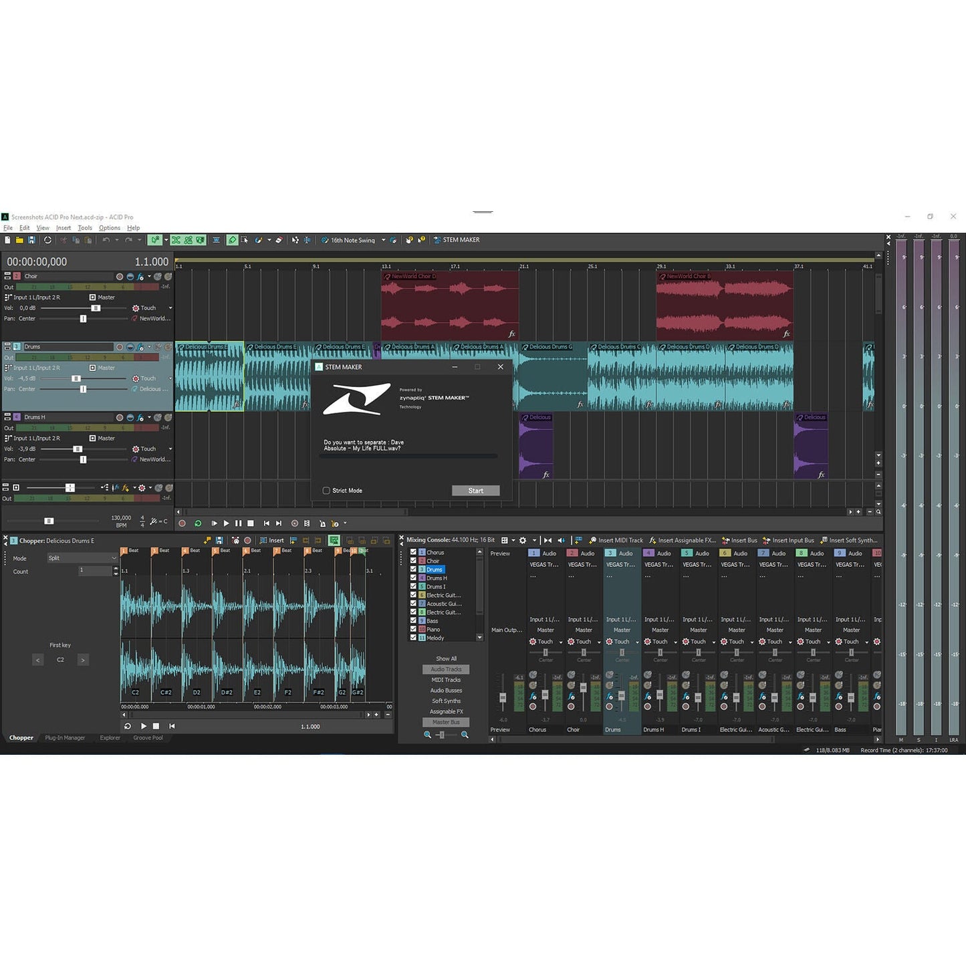Image resolution: width=966 pixels, height=966 pixels.
Task: Open the STEM MAKER tool from the toolbar
Action: [457, 239]
